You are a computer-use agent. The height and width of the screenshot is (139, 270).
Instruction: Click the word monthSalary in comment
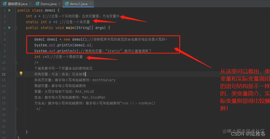coord(104,80)
